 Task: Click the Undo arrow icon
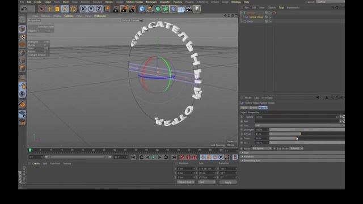pos(24,9)
